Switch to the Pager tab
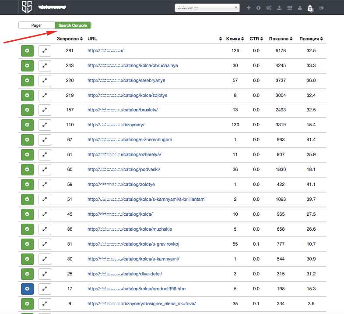This screenshot has height=314, width=344. click(x=37, y=25)
